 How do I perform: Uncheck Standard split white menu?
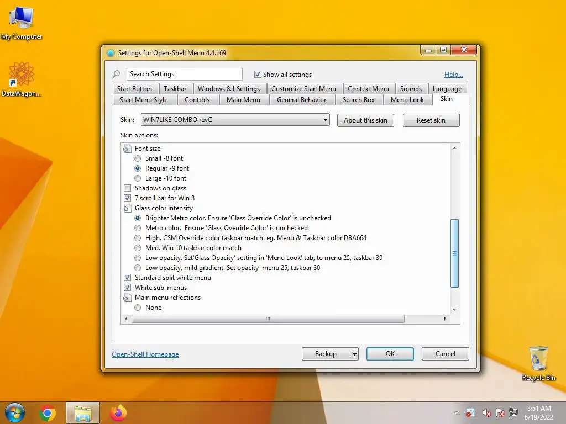coord(127,278)
